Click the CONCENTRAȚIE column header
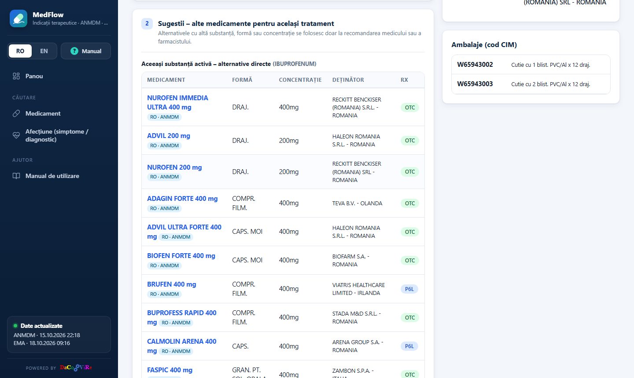 [x=300, y=80]
